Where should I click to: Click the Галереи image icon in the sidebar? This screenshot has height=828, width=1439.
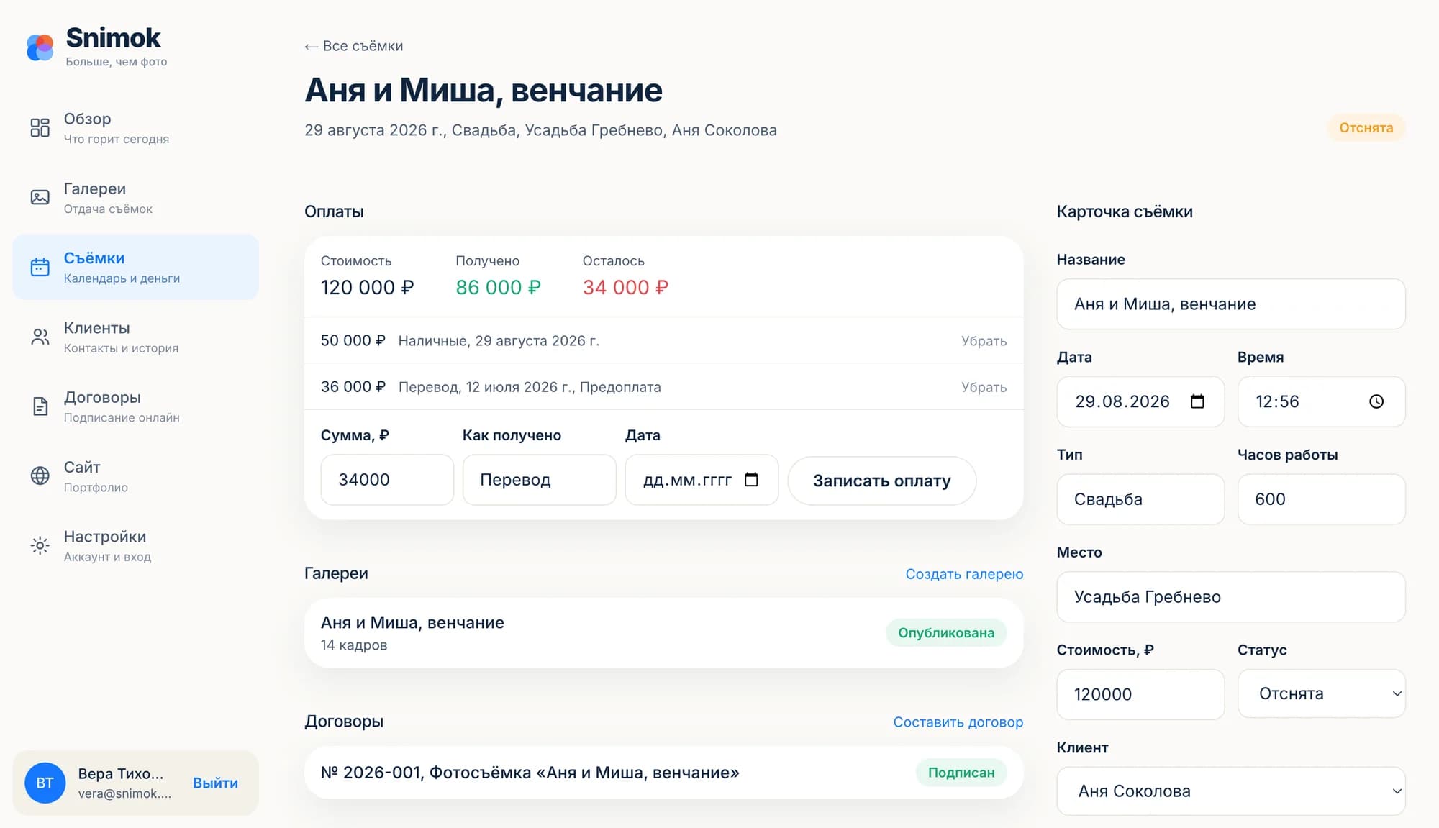40,197
